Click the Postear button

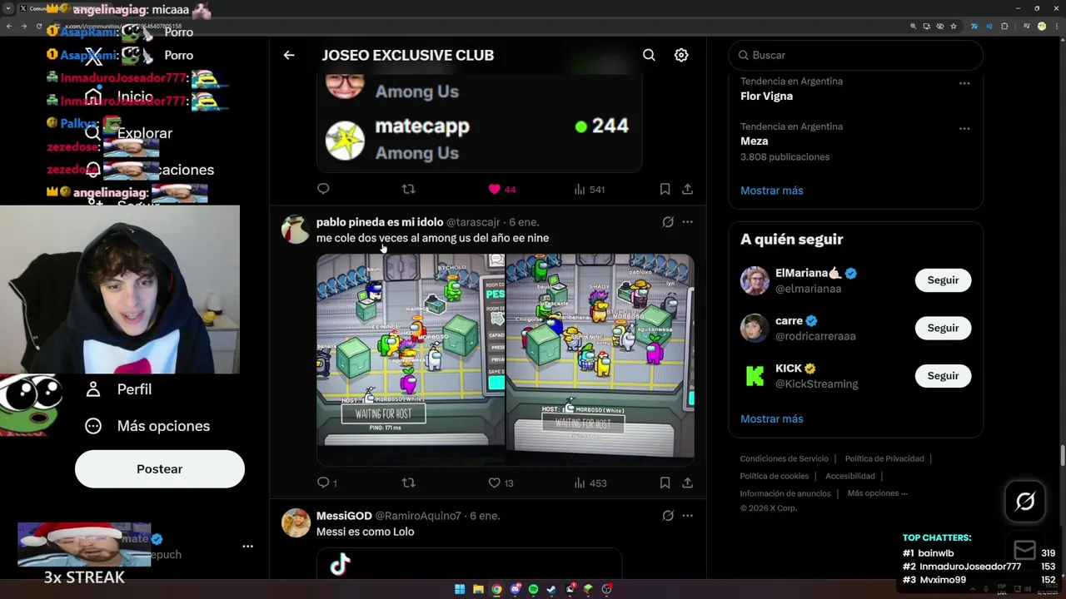[160, 469]
